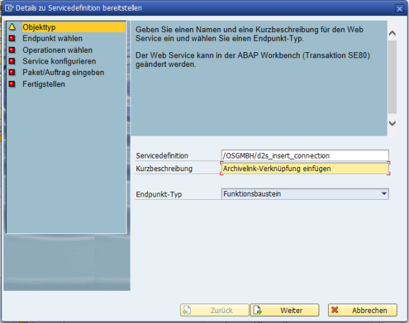Click the red status icon beside Operationen wählen
Screen dimensions: 409x323
click(12, 50)
